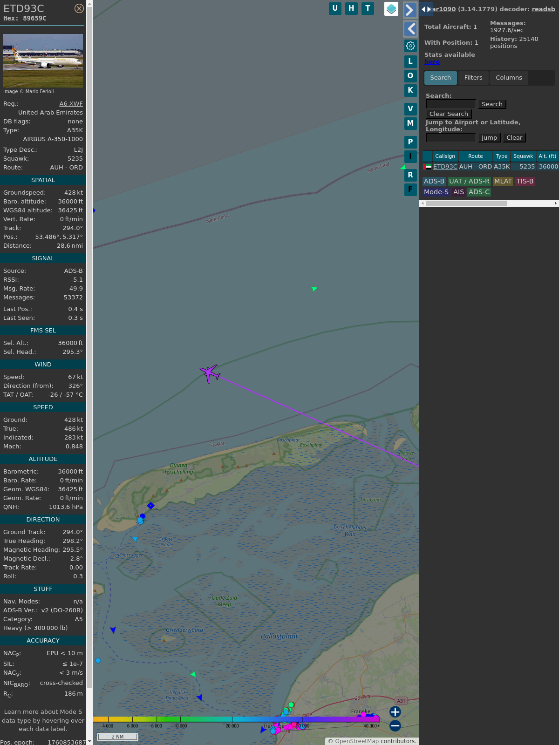Click the right chevron sidebar expand button
Viewport: 559px width, 745px height.
click(410, 10)
